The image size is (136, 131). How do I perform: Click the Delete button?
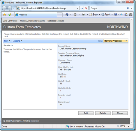[x=103, y=113]
